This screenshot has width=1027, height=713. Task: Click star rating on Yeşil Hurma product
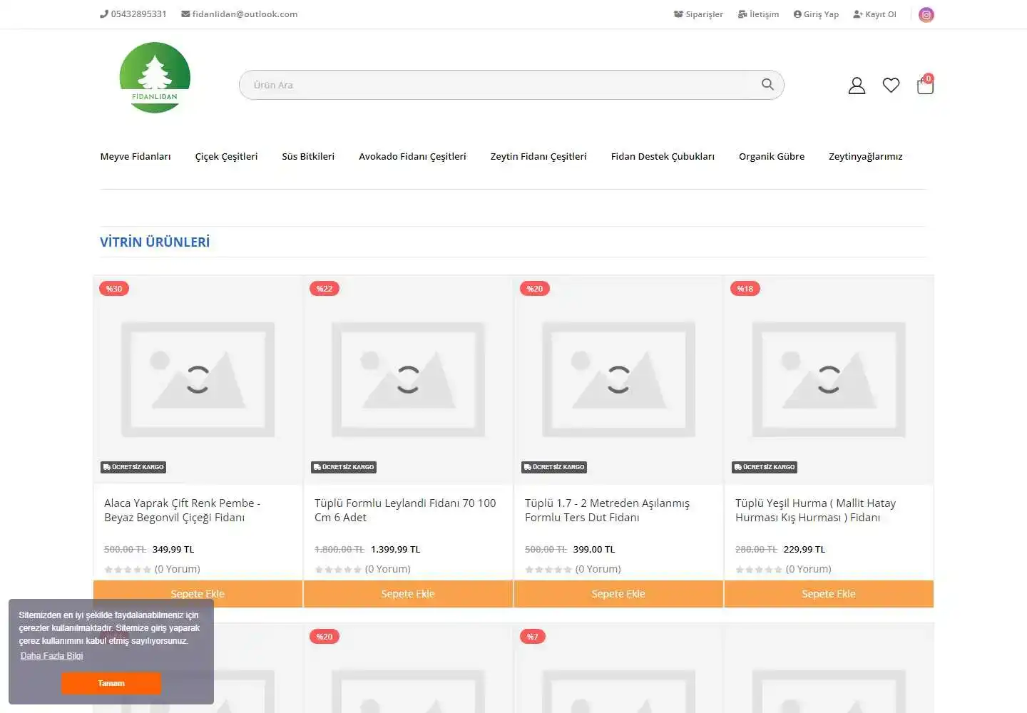[759, 569]
